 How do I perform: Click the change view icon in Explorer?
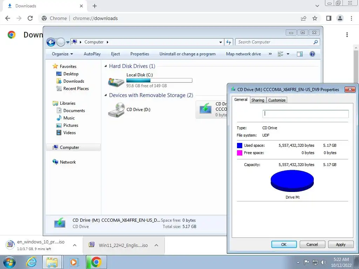pyautogui.click(x=280, y=54)
